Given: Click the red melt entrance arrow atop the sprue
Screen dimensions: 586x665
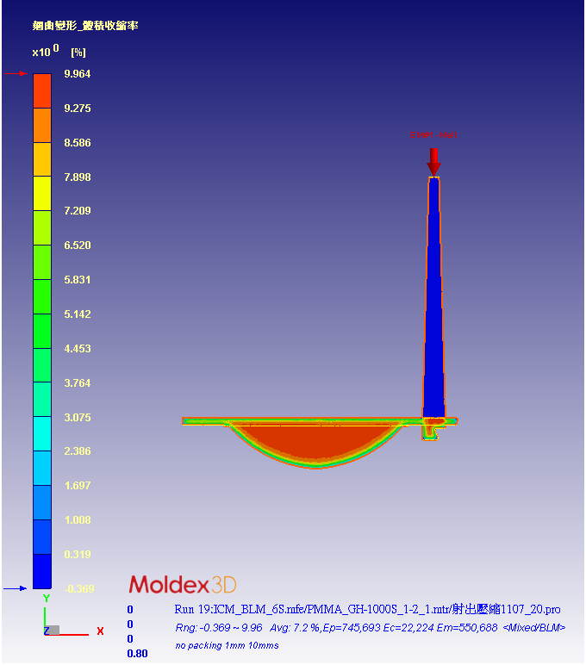Looking at the screenshot, I should (433, 162).
